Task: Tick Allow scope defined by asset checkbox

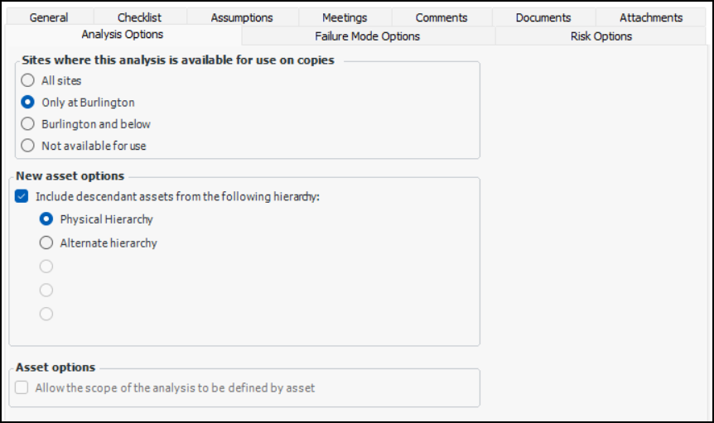Action: tap(22, 387)
